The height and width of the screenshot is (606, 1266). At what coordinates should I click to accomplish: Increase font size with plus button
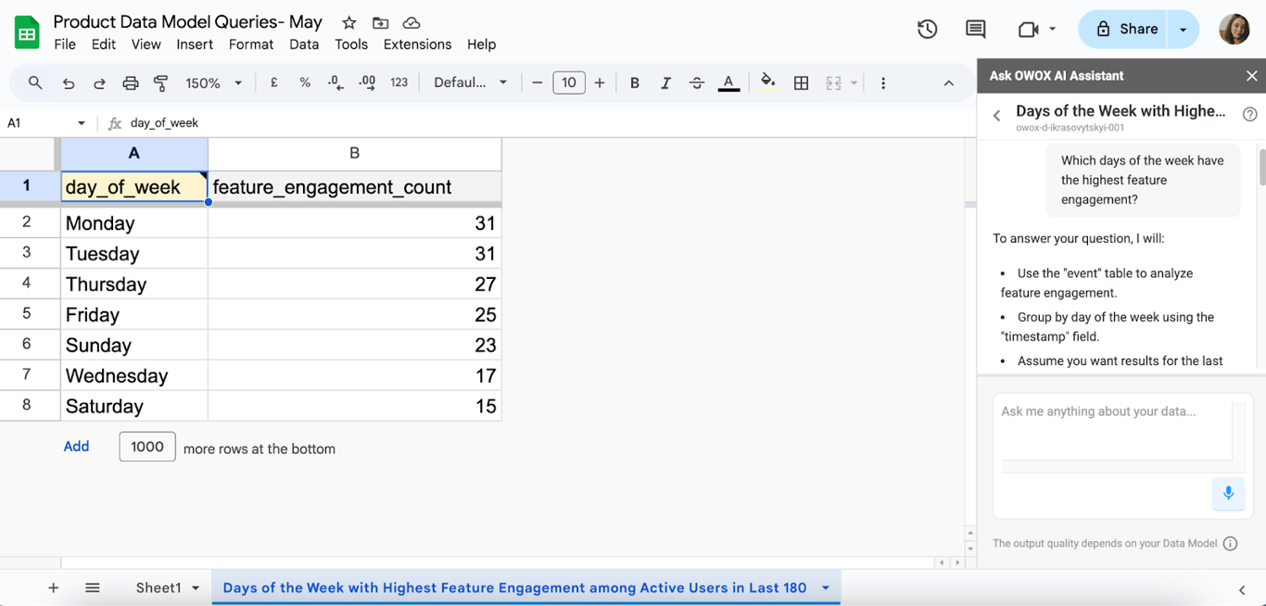pyautogui.click(x=600, y=83)
